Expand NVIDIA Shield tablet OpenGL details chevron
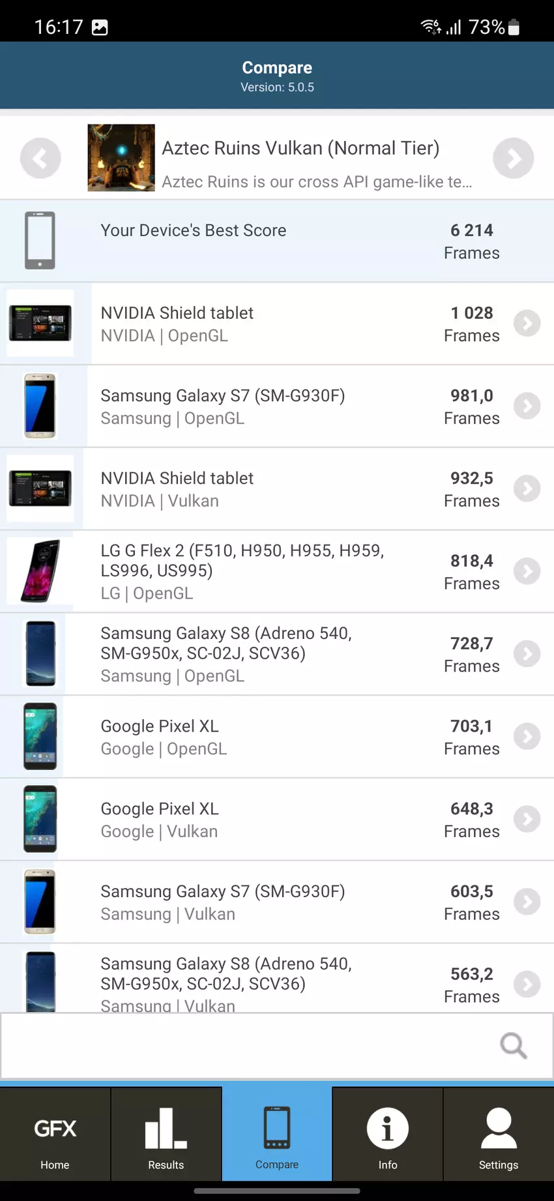Screen dimensions: 554x1201 (x=527, y=323)
